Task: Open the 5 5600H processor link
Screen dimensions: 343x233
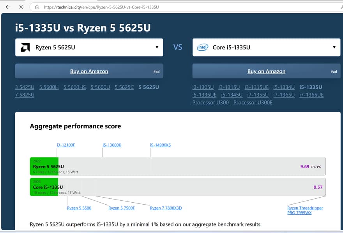Action: click(x=49, y=87)
